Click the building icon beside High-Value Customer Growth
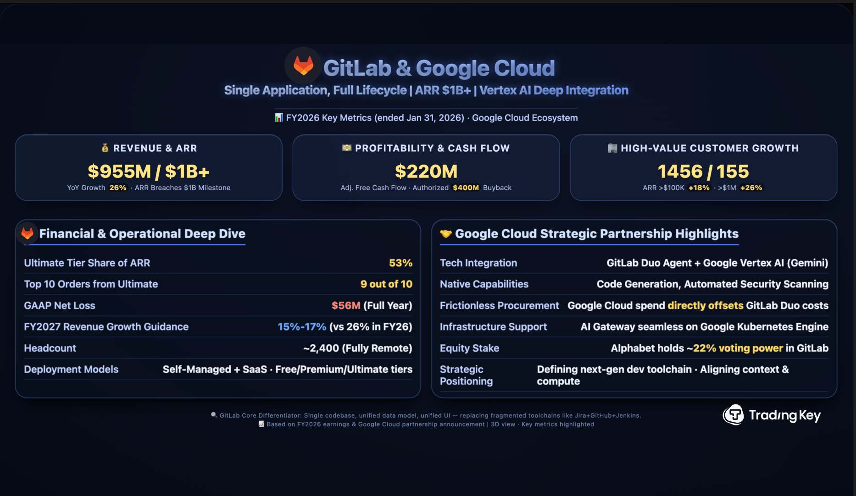This screenshot has width=856, height=496. [612, 148]
